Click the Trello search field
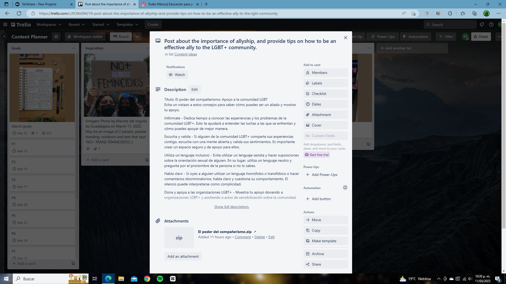Viewport: 506px width, 284px height. point(450,24)
